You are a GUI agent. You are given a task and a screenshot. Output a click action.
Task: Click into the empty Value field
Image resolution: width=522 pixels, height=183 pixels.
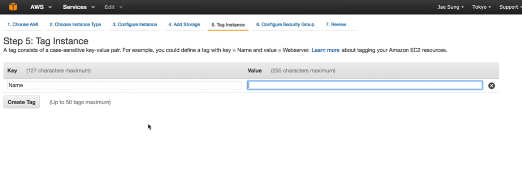[x=365, y=85]
